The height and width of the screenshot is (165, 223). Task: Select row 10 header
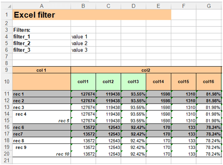point(6,82)
